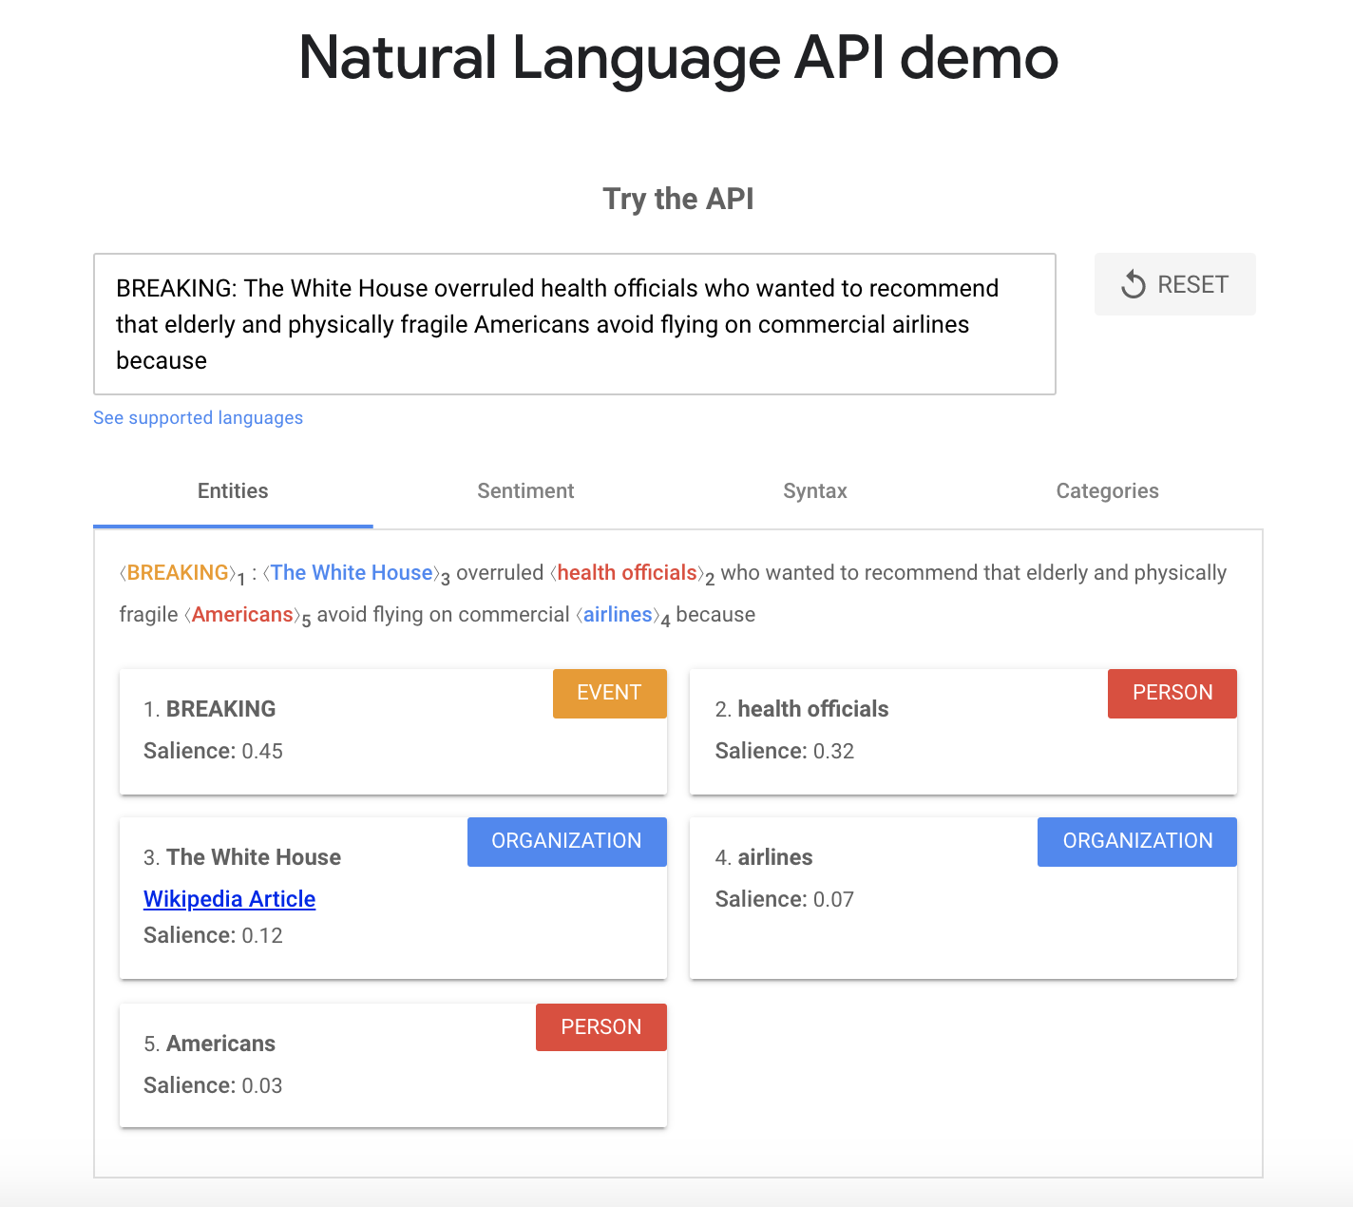The image size is (1353, 1207).
Task: Click the highlighted health officials entity
Action: (627, 573)
